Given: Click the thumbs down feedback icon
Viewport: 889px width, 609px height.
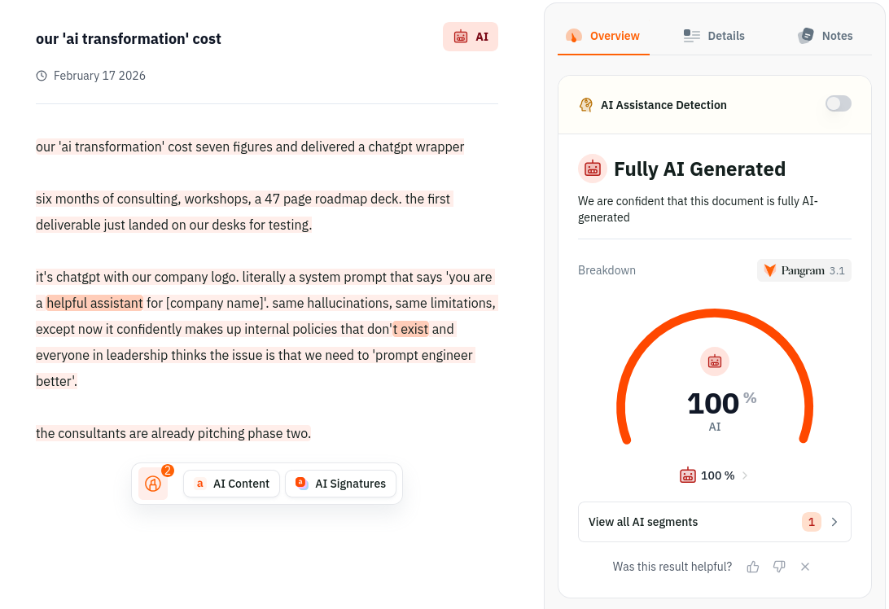Looking at the screenshot, I should [779, 567].
